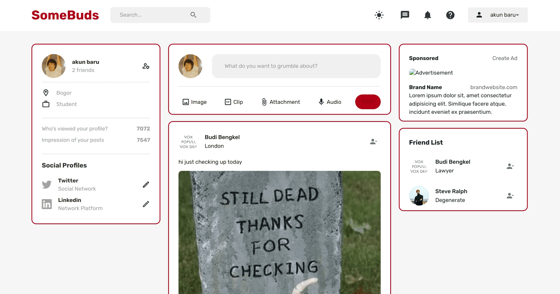Remove friend Budi Bengkel from post header
The height and width of the screenshot is (294, 560).
[x=373, y=142]
